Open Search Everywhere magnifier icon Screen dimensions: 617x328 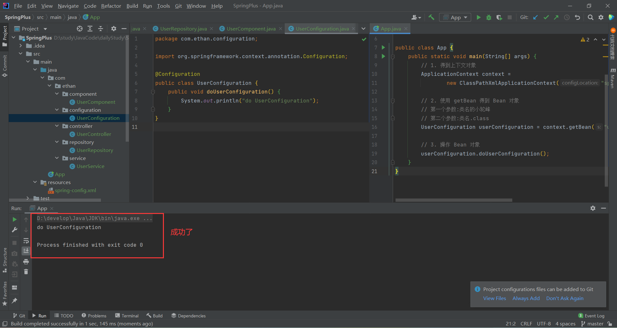tap(590, 17)
